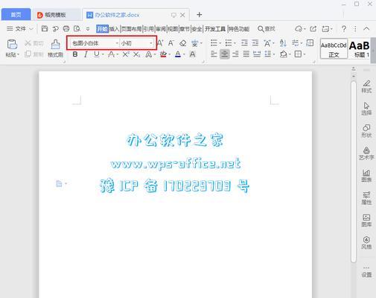Click the Undo arrow icon
376x298 pixels.
pyautogui.click(x=55, y=29)
